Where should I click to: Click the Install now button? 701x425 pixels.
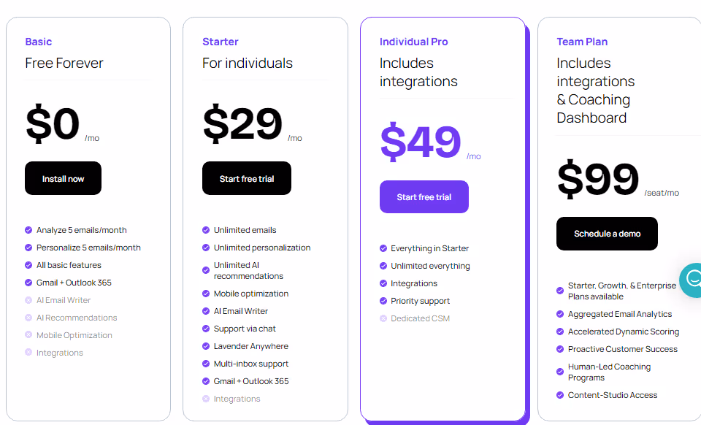[63, 177]
